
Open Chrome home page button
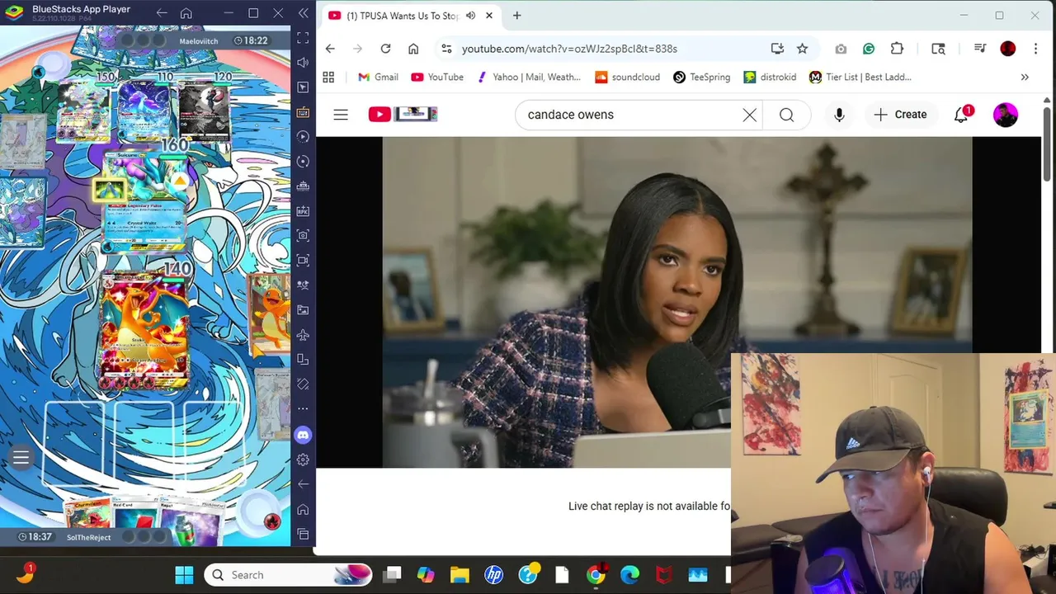(413, 49)
